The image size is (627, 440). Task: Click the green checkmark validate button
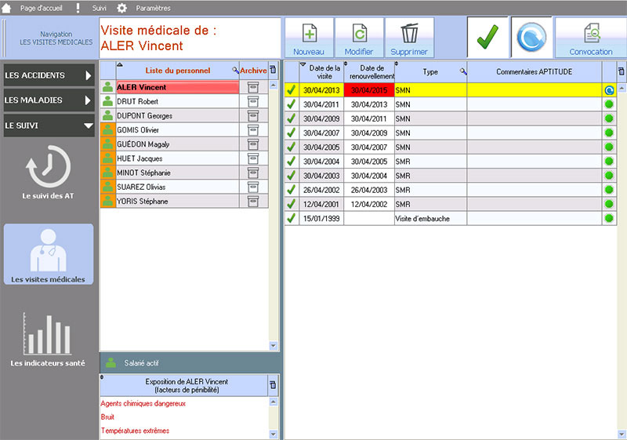(487, 37)
